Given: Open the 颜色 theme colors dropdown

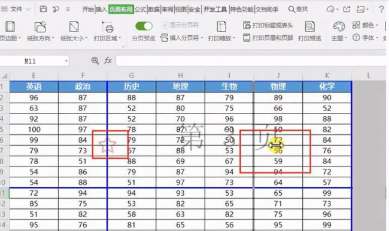Looking at the screenshot, I should coord(365,25).
